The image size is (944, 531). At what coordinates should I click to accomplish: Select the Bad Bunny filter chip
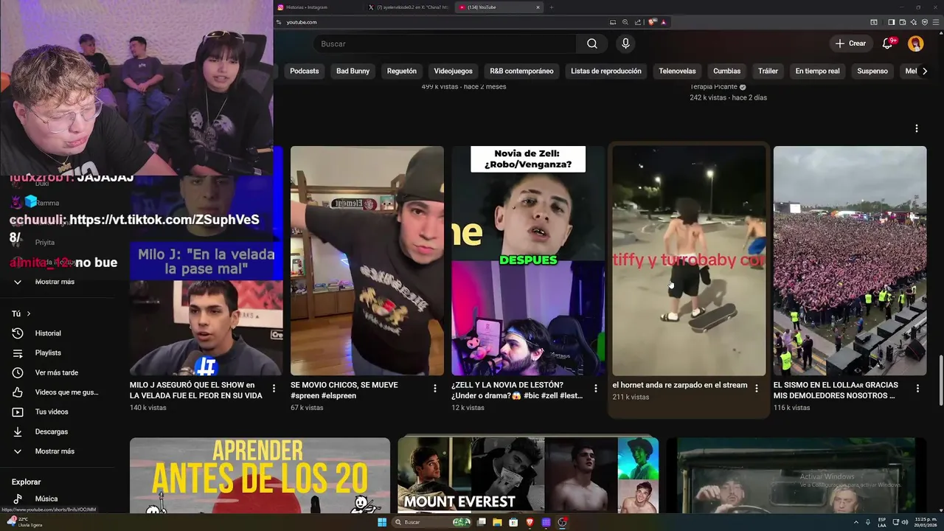coord(353,71)
